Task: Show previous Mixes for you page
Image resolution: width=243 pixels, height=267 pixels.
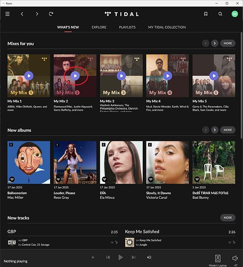Action: (206, 43)
